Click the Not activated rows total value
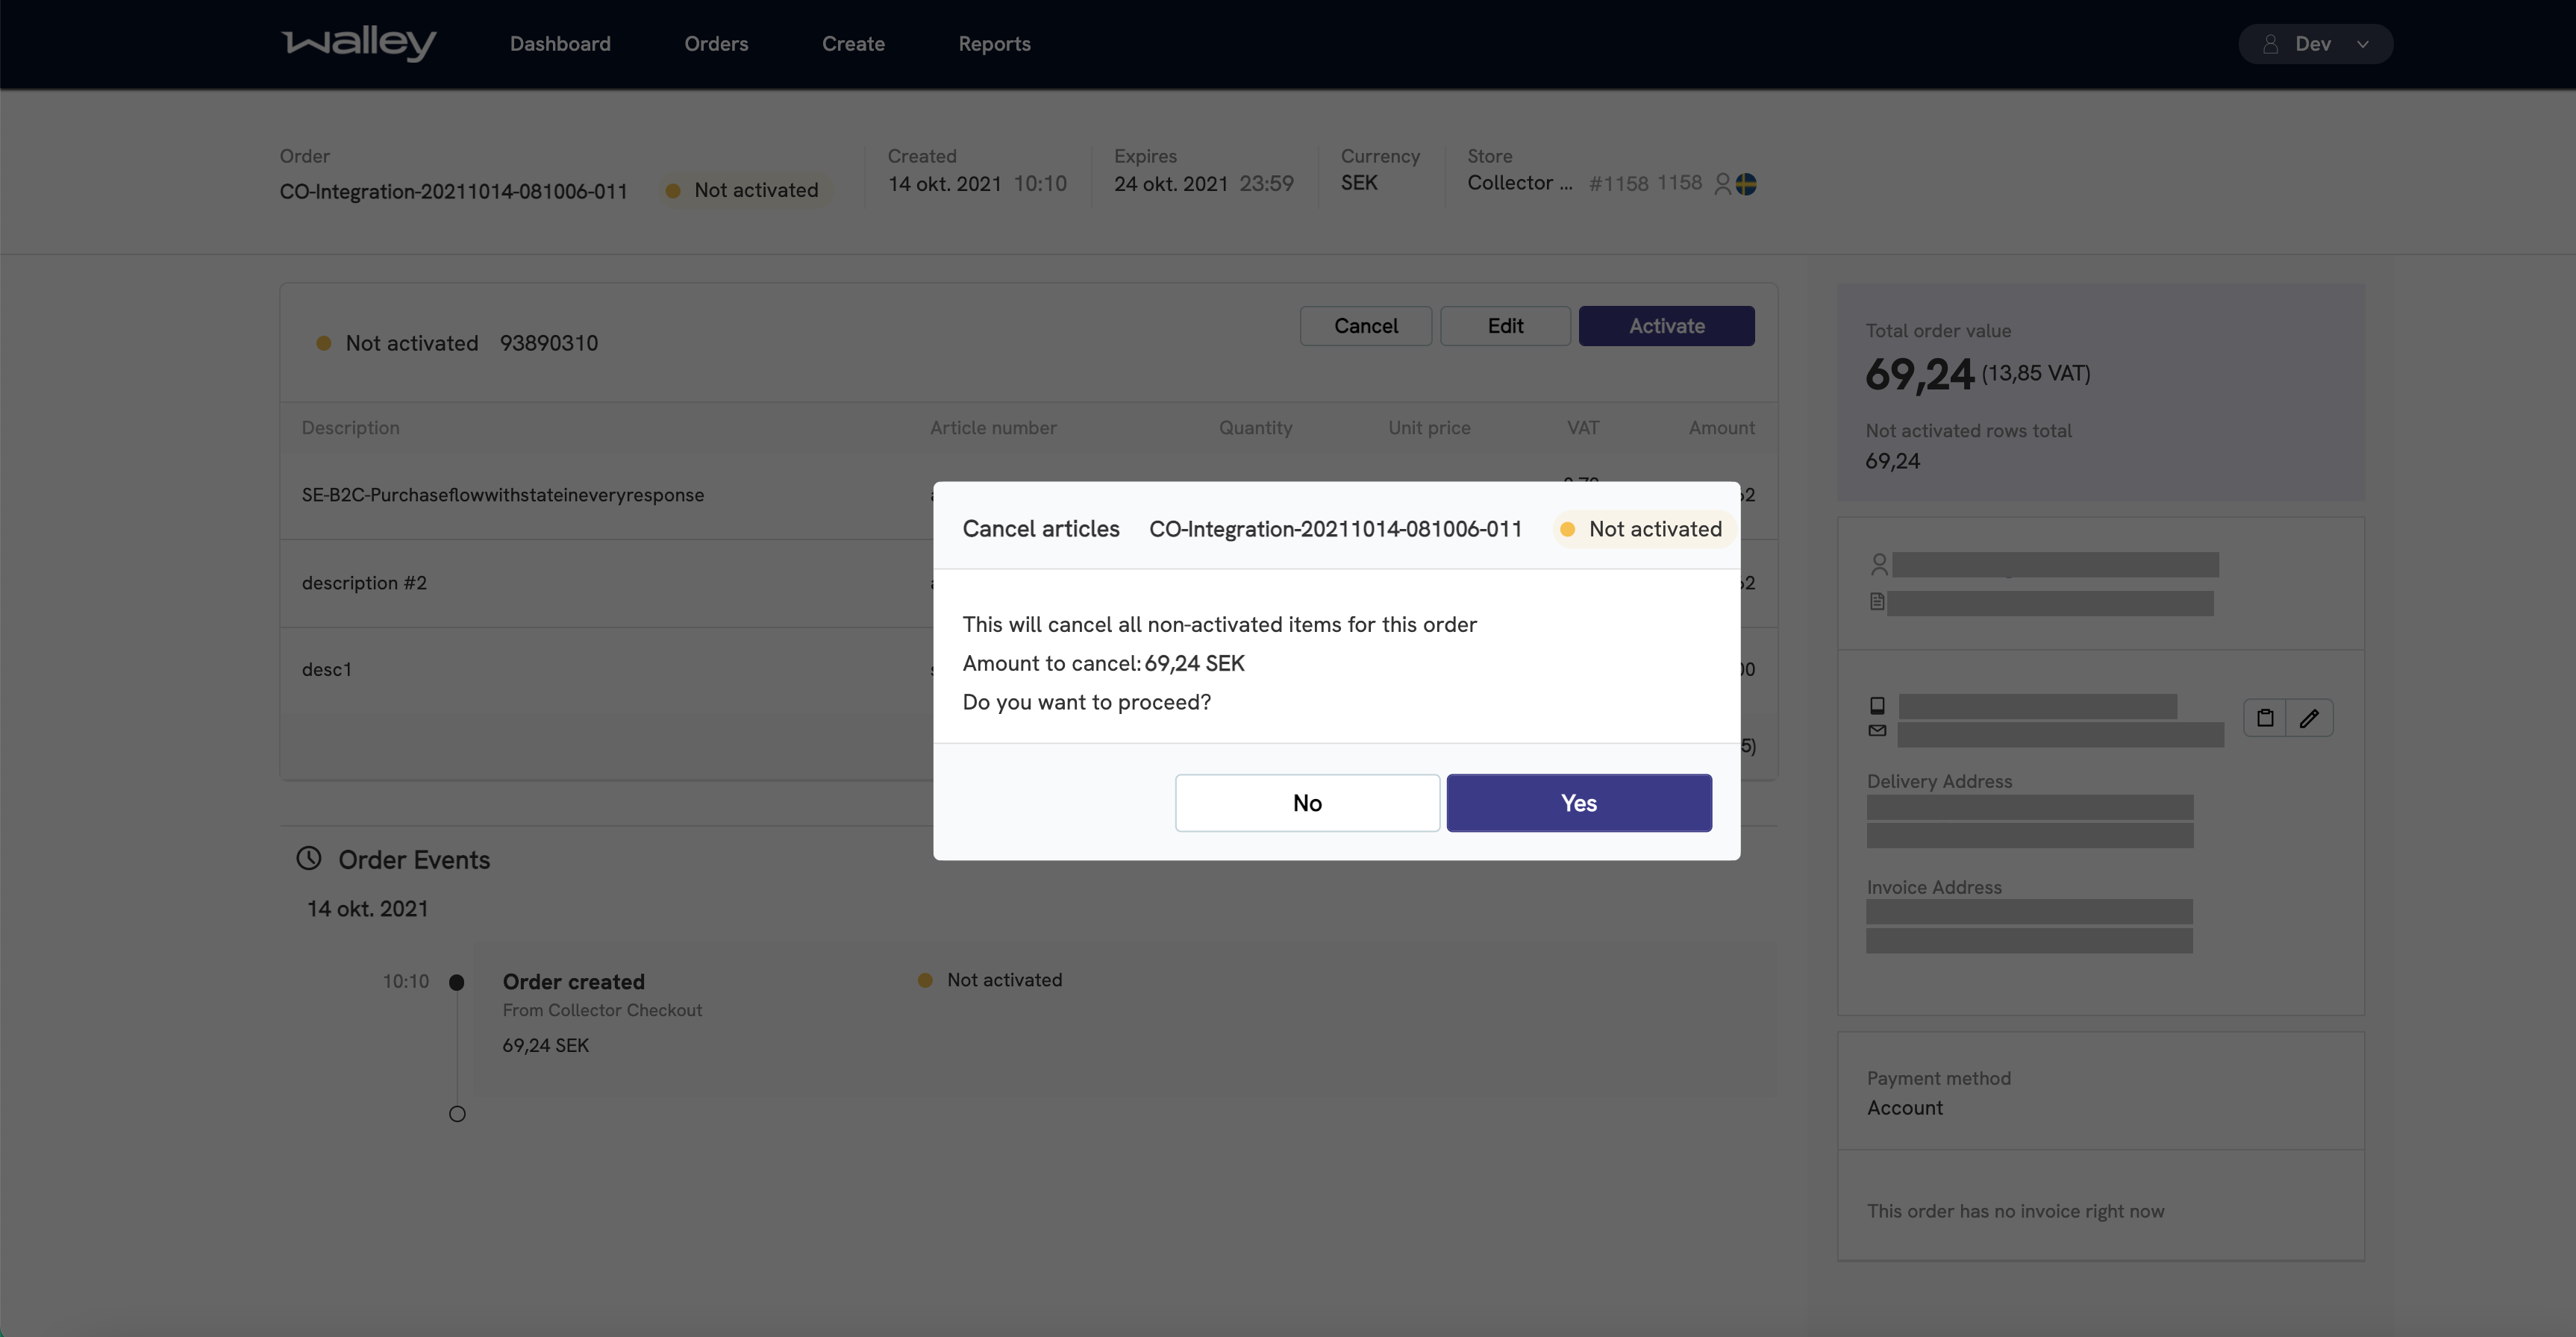The image size is (2576, 1337). [x=1892, y=461]
